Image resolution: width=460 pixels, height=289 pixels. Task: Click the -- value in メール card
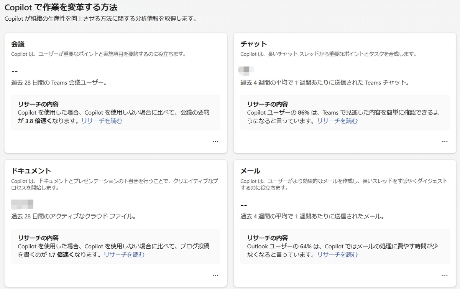tap(244, 205)
